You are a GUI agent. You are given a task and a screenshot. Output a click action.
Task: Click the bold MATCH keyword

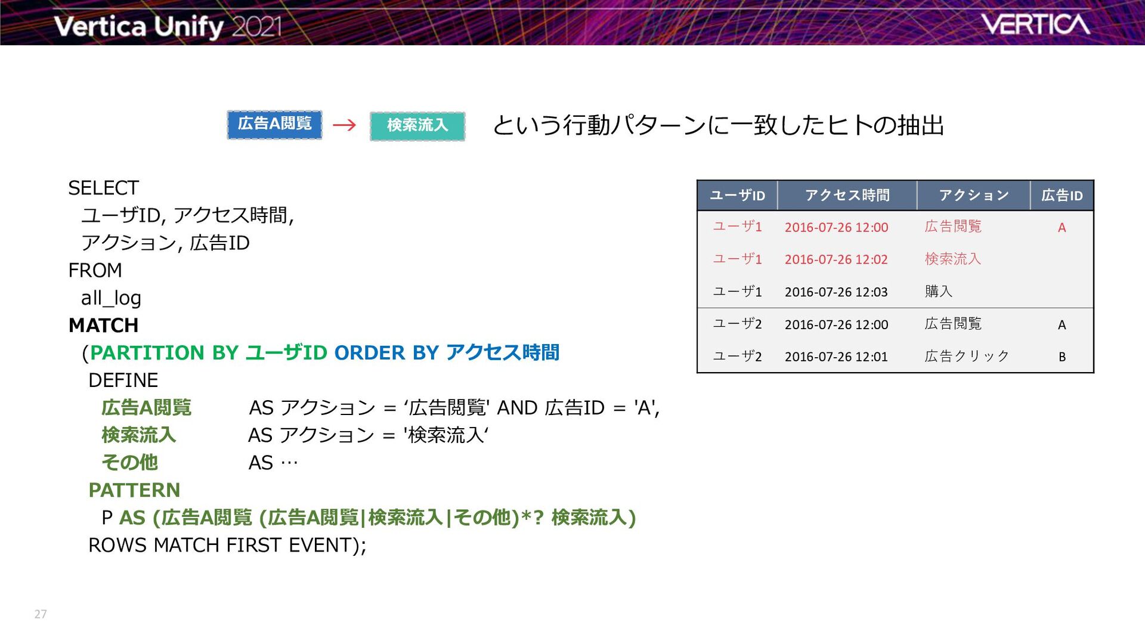tap(103, 325)
